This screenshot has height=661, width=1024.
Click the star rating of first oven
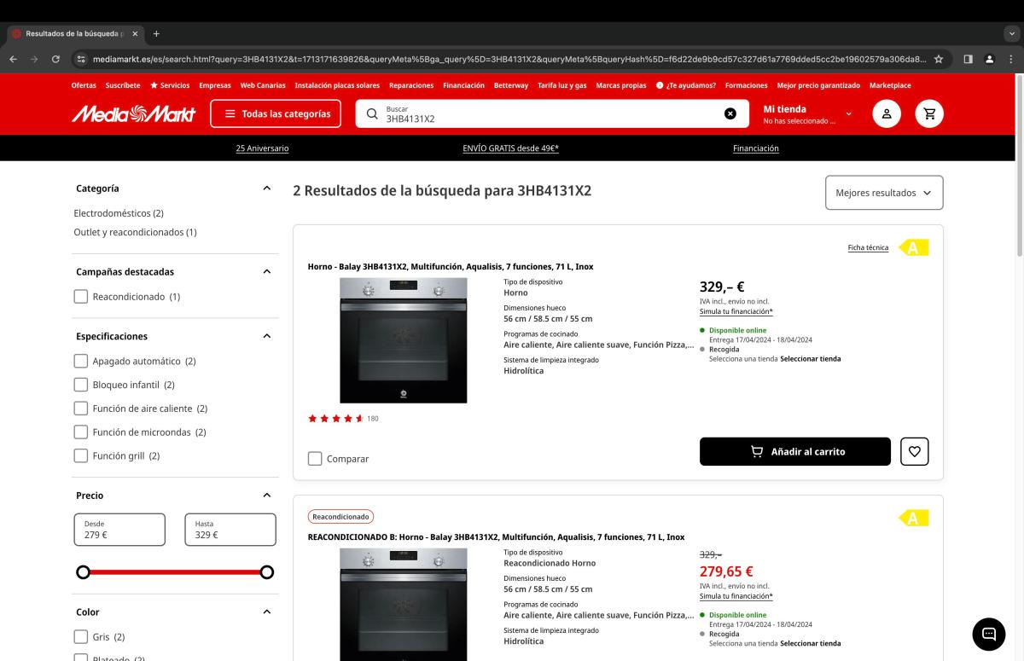click(x=336, y=419)
